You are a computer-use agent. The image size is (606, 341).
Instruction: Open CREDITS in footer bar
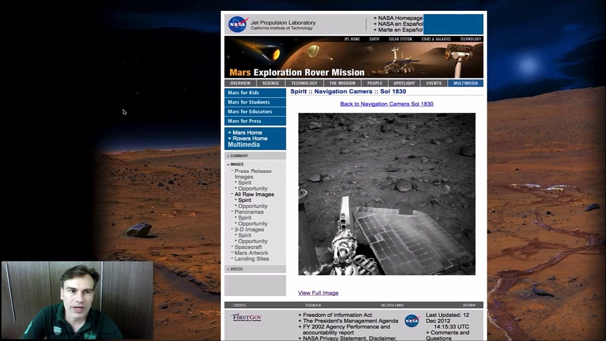tap(240, 305)
